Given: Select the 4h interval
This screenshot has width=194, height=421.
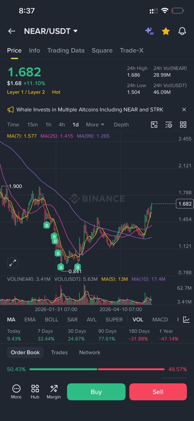Looking at the screenshot, I should click(62, 125).
